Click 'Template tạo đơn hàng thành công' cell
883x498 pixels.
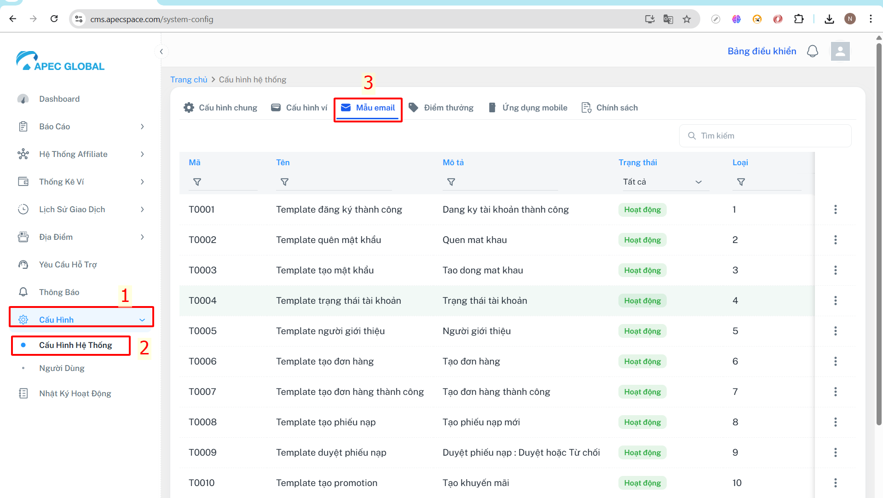click(x=350, y=392)
